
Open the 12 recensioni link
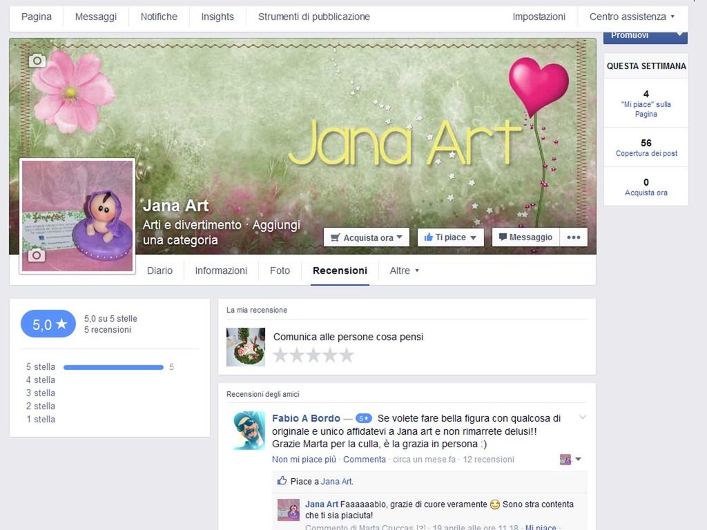[x=488, y=459]
